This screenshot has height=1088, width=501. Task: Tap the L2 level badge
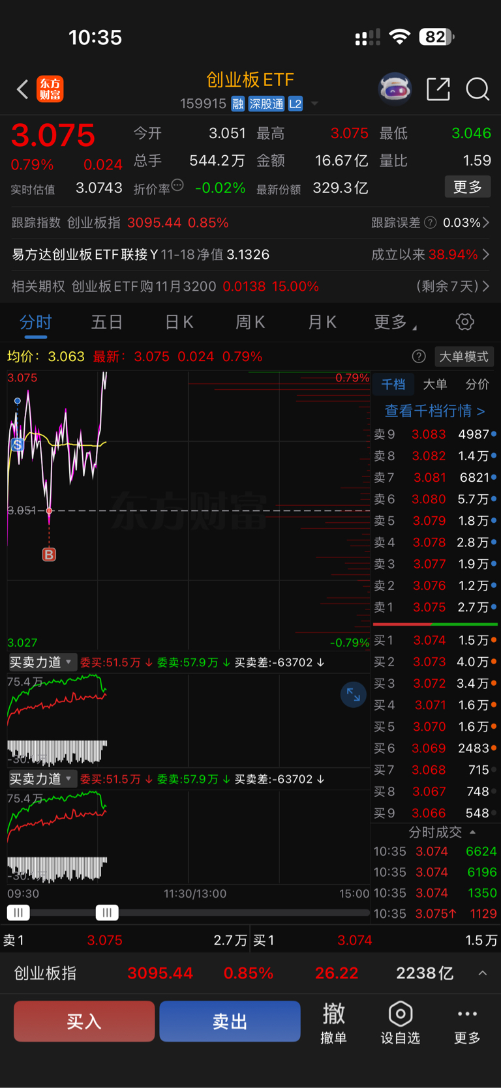point(296,104)
